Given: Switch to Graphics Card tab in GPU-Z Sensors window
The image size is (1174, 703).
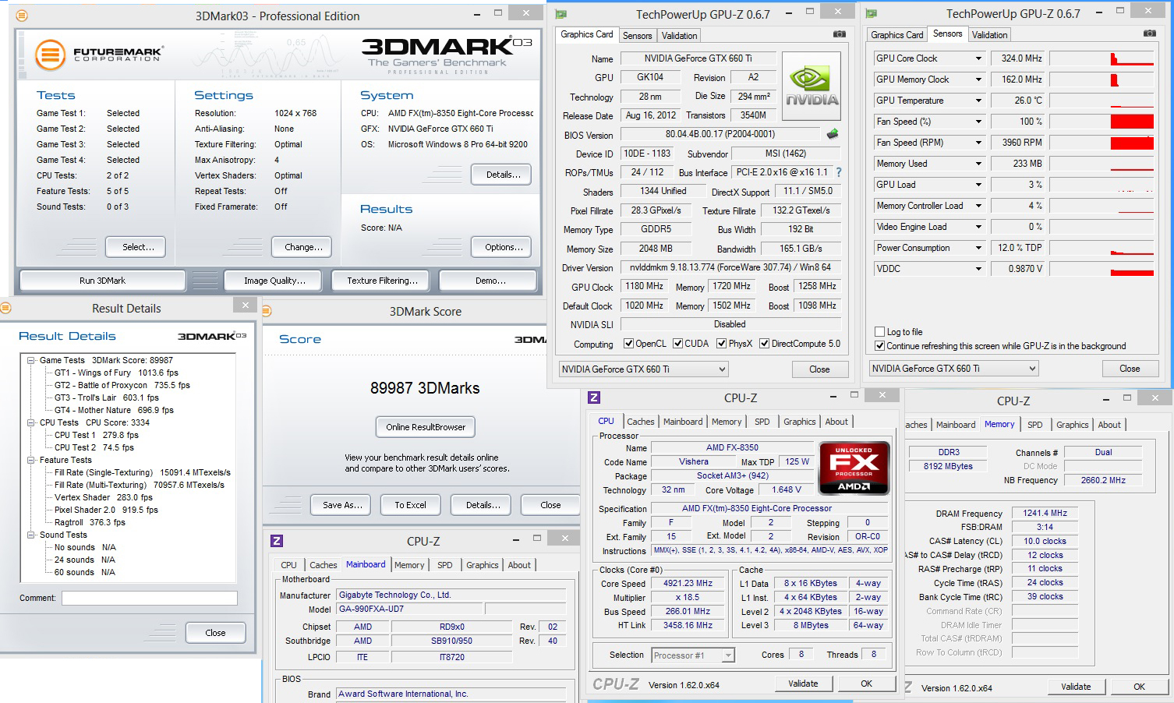Looking at the screenshot, I should (897, 35).
